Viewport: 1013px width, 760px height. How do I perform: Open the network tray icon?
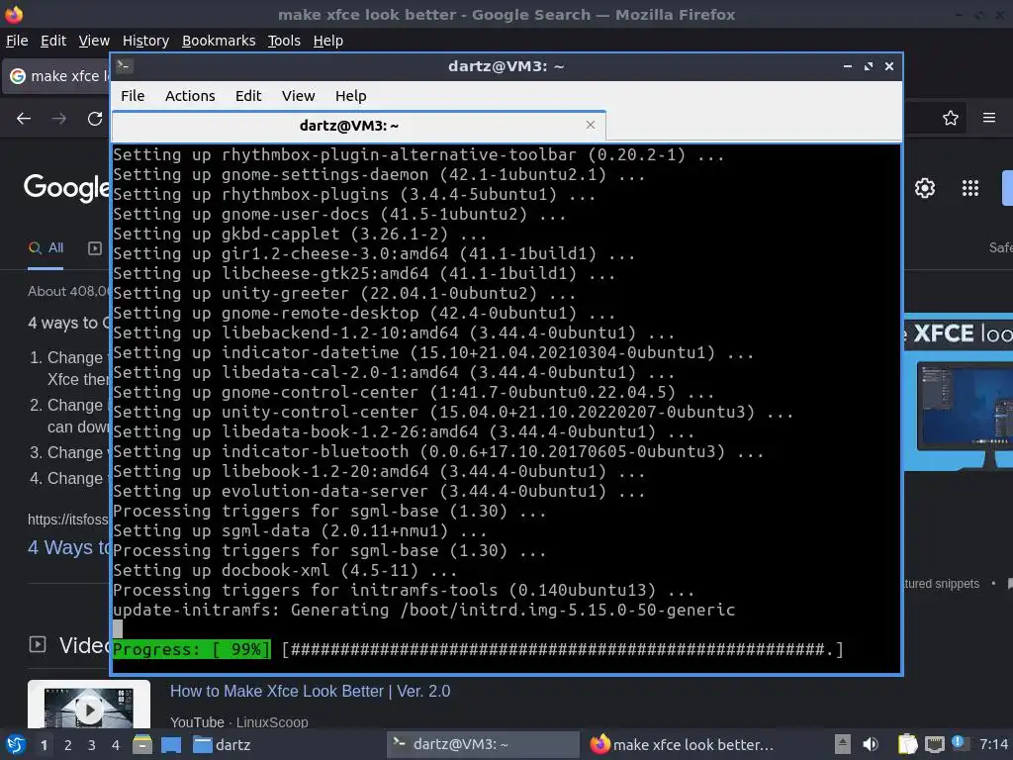click(x=934, y=744)
